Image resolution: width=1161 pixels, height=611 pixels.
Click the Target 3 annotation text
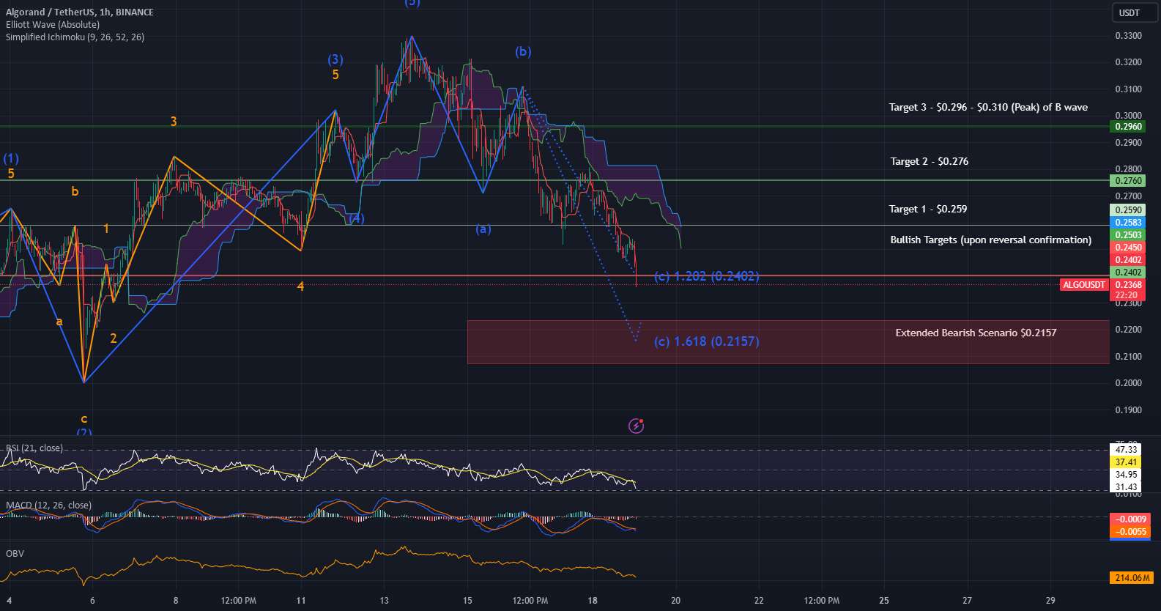(988, 107)
